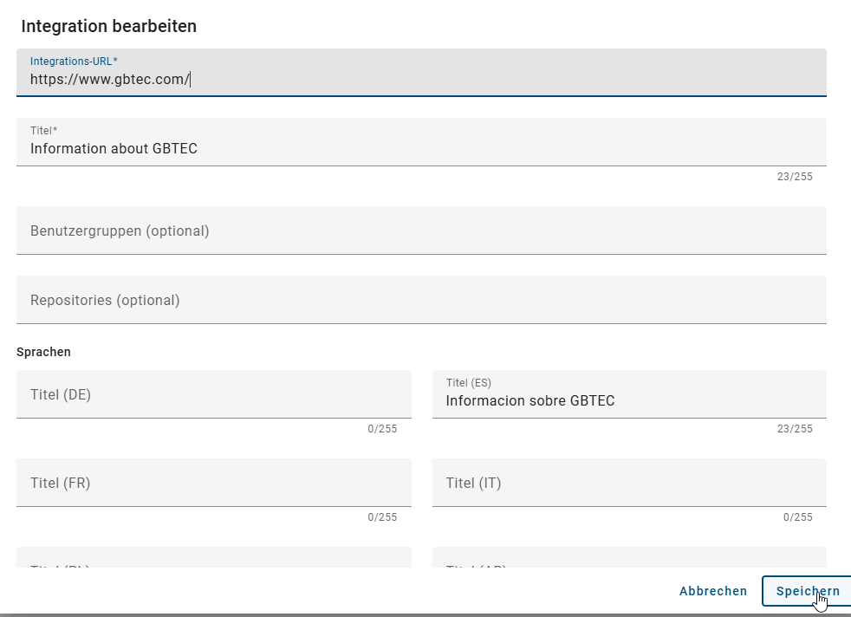Open the Repositories (optional) selector
This screenshot has height=617, width=851.
[421, 298]
